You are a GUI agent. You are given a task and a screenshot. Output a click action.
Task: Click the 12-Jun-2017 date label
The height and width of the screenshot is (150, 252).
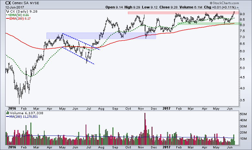15,7
